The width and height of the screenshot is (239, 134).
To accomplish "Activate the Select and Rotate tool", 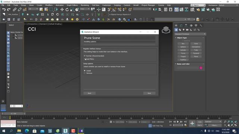I will (67, 10).
